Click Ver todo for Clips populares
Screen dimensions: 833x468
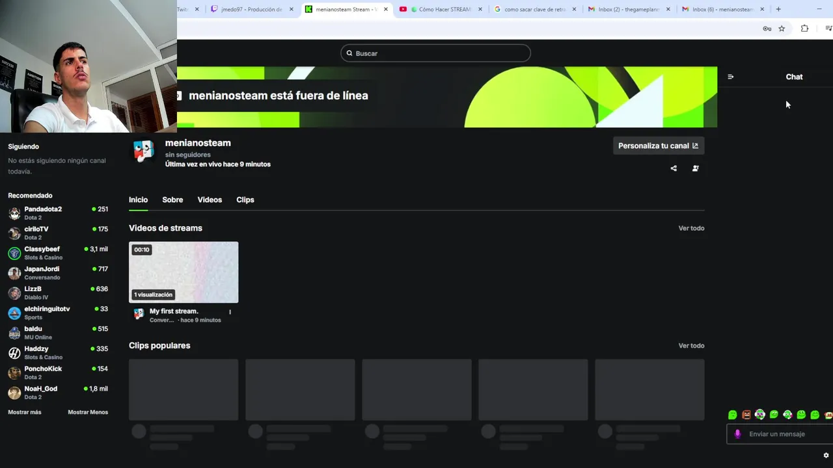[x=691, y=346]
